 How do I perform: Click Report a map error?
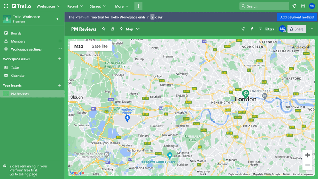tap(303, 174)
